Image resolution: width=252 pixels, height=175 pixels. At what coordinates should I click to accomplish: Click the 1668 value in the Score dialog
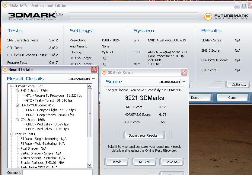click(163, 122)
